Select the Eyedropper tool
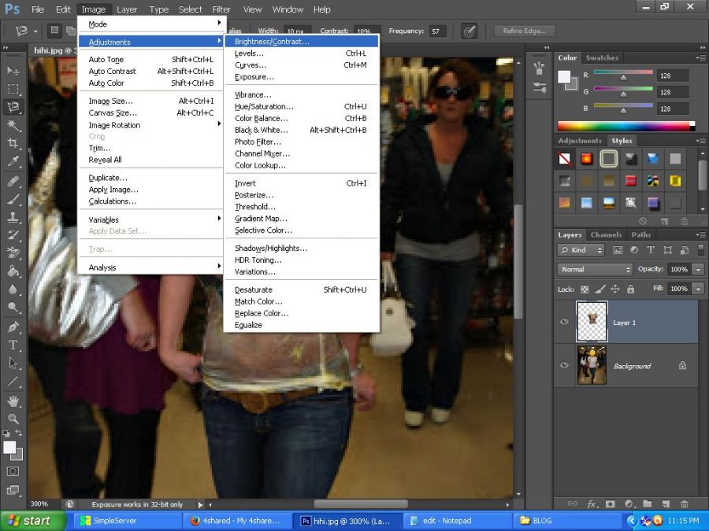709x531 pixels. point(13,161)
